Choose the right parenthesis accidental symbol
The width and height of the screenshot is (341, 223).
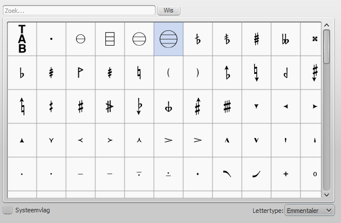[x=198, y=73]
